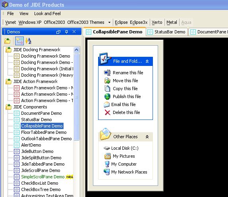Select JideTabbedPane Demo in the tree
The height and width of the screenshot is (197, 228).
coord(43,164)
